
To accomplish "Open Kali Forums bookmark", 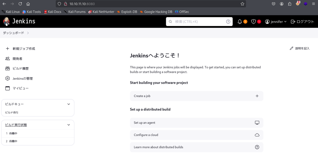I will pyautogui.click(x=74, y=12).
